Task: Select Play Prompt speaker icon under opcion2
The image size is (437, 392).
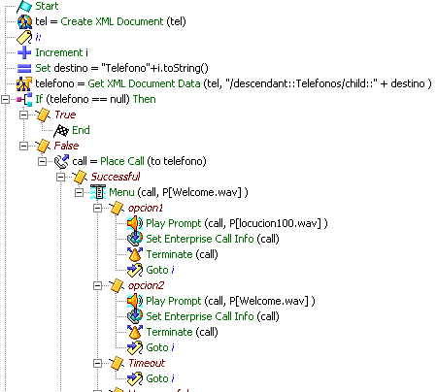Action: [x=135, y=301]
